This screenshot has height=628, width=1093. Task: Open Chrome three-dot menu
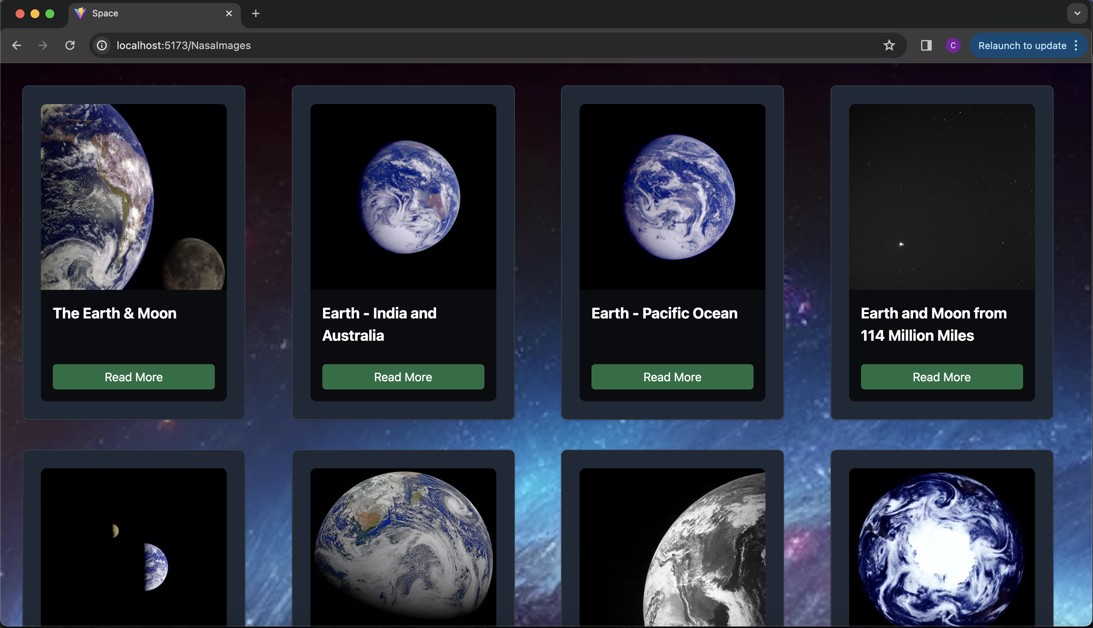click(1076, 45)
